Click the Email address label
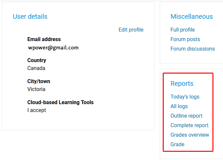 44,39
